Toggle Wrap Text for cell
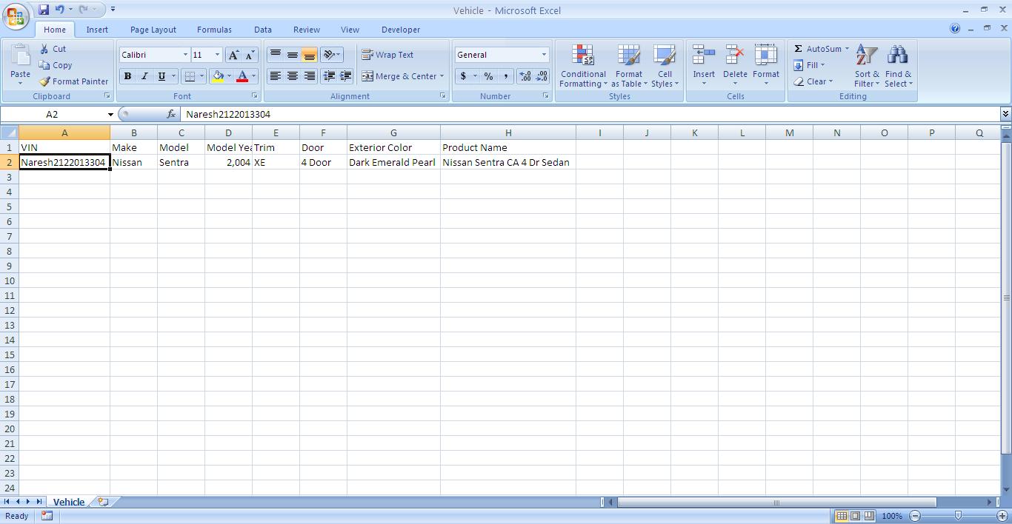This screenshot has width=1012, height=524. click(387, 55)
